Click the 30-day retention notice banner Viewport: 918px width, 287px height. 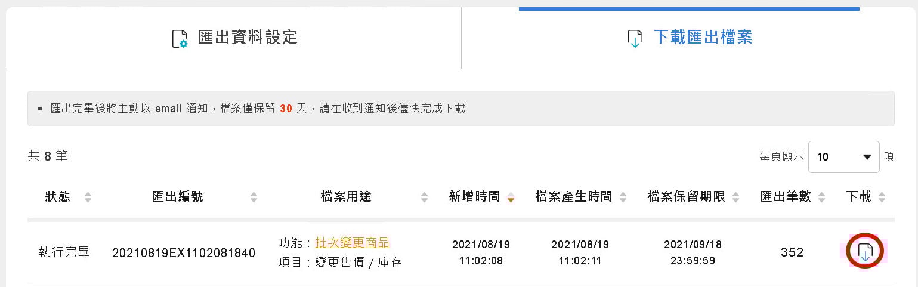tap(460, 109)
